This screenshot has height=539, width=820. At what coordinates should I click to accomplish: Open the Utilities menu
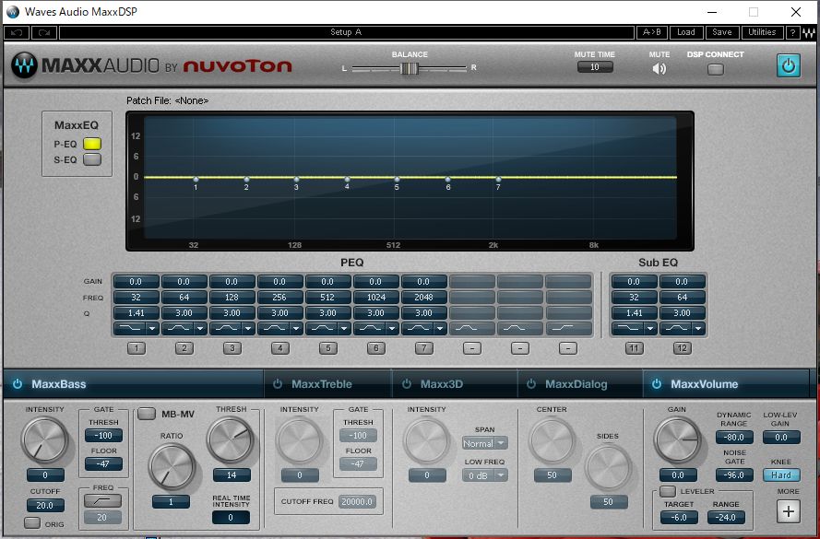click(762, 32)
